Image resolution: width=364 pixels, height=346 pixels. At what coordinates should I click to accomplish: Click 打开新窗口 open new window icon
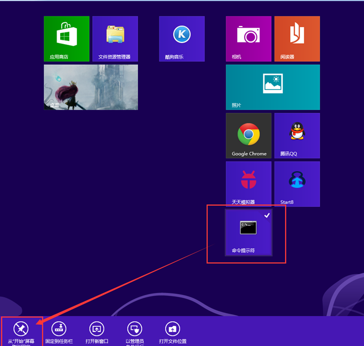coord(97,328)
